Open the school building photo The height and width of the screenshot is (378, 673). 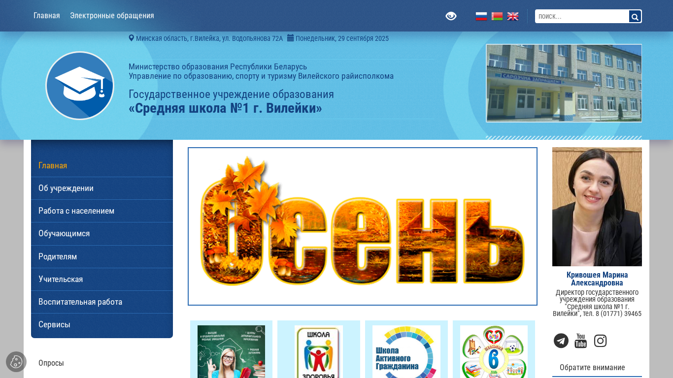(564, 83)
